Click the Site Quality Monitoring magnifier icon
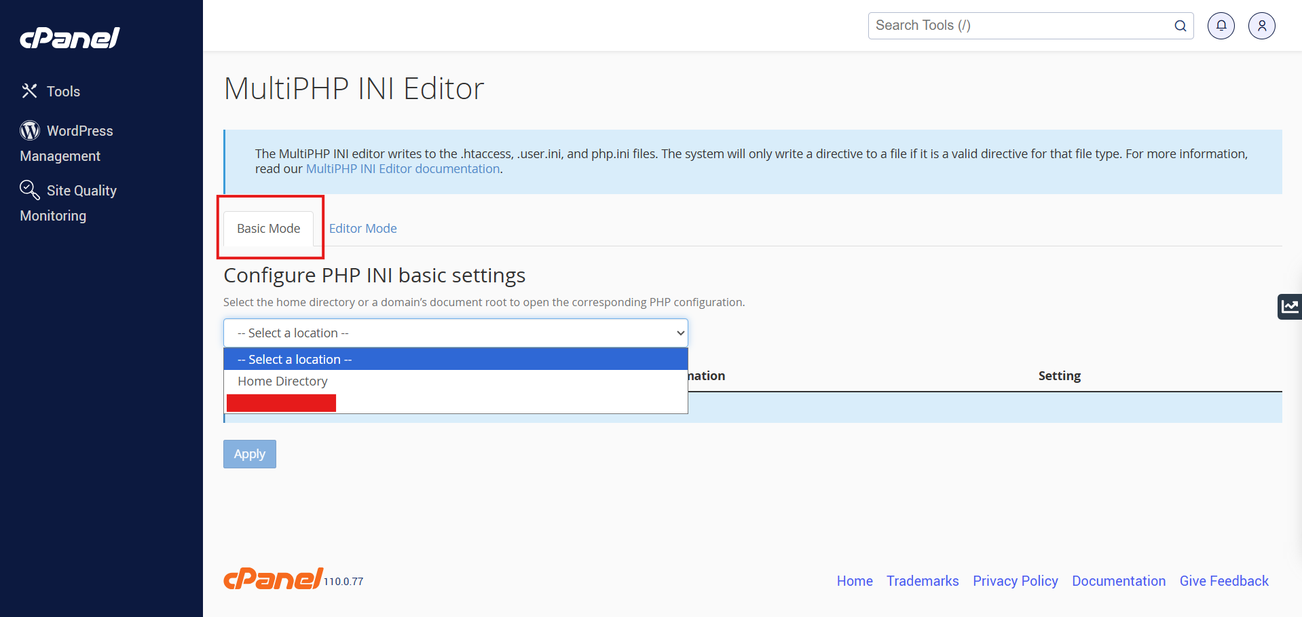 (30, 190)
